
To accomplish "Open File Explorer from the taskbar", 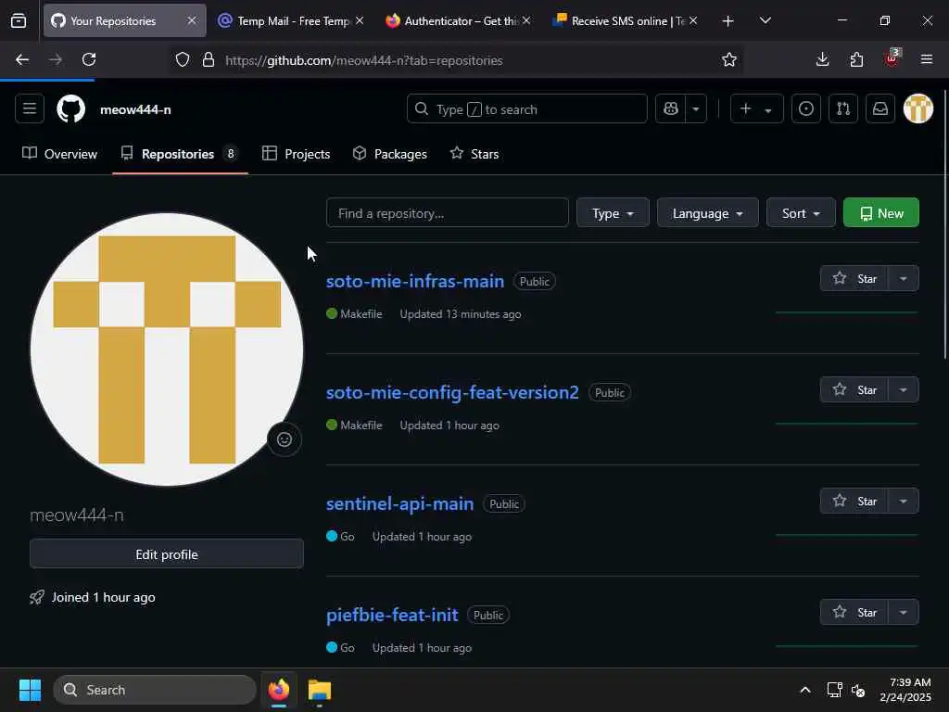I will click(320, 690).
